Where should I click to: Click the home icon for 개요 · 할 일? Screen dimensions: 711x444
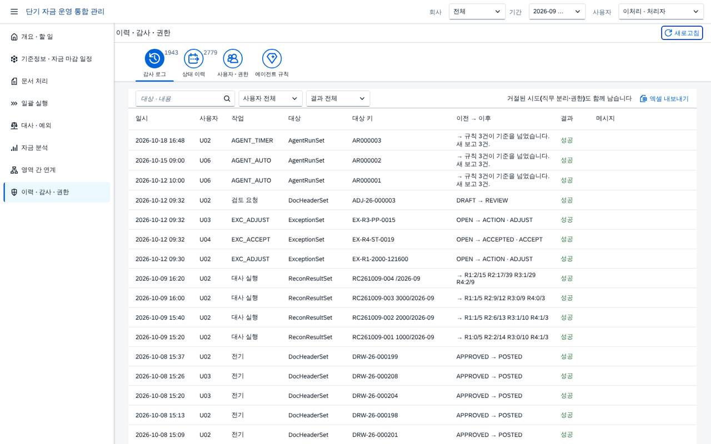[14, 37]
